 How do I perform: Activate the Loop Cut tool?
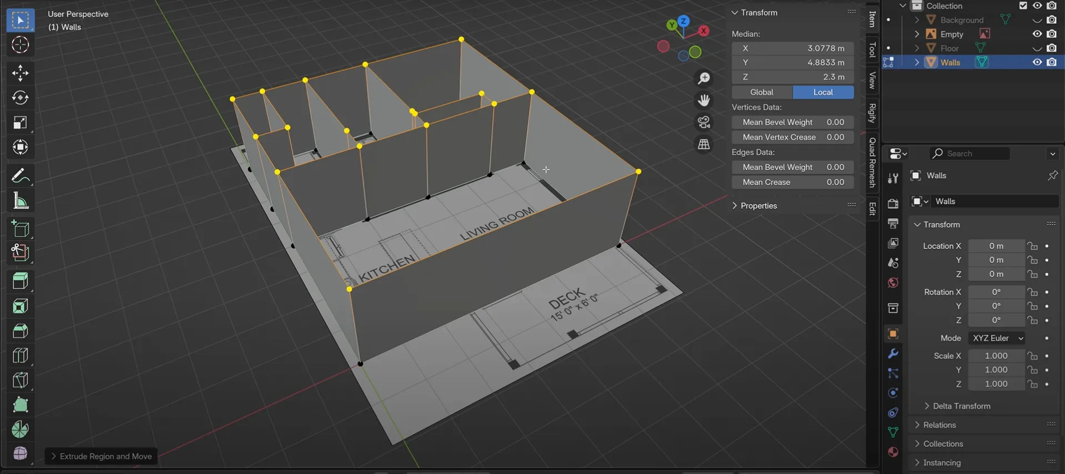pos(21,355)
